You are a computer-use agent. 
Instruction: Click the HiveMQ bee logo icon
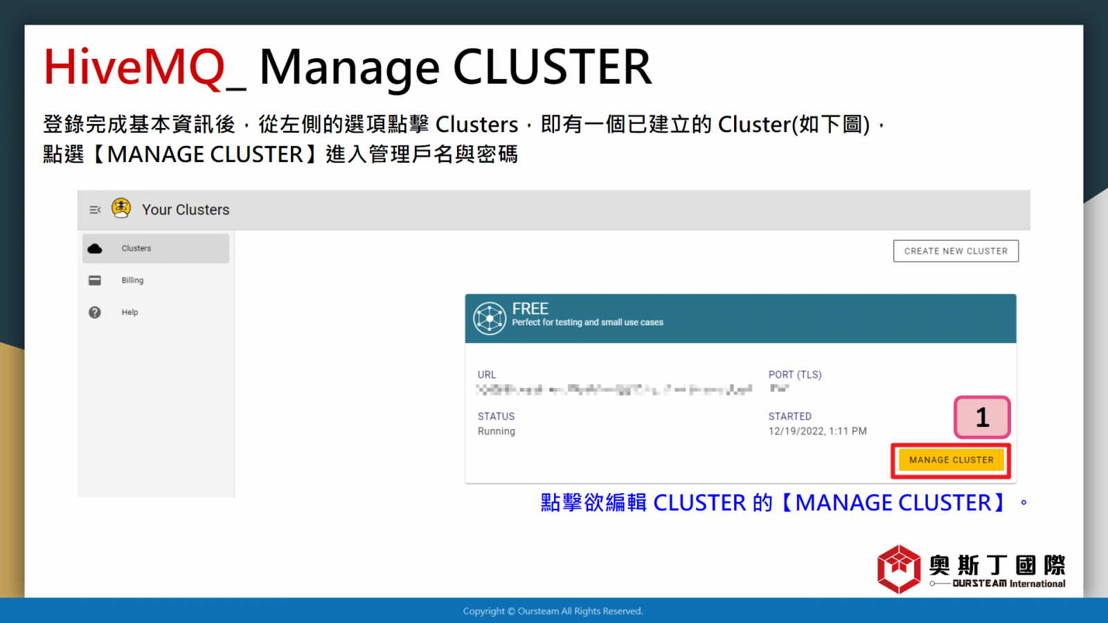point(121,208)
